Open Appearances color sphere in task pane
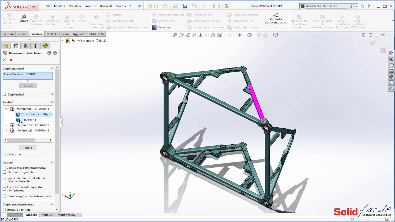395x222 pixels. (391, 77)
